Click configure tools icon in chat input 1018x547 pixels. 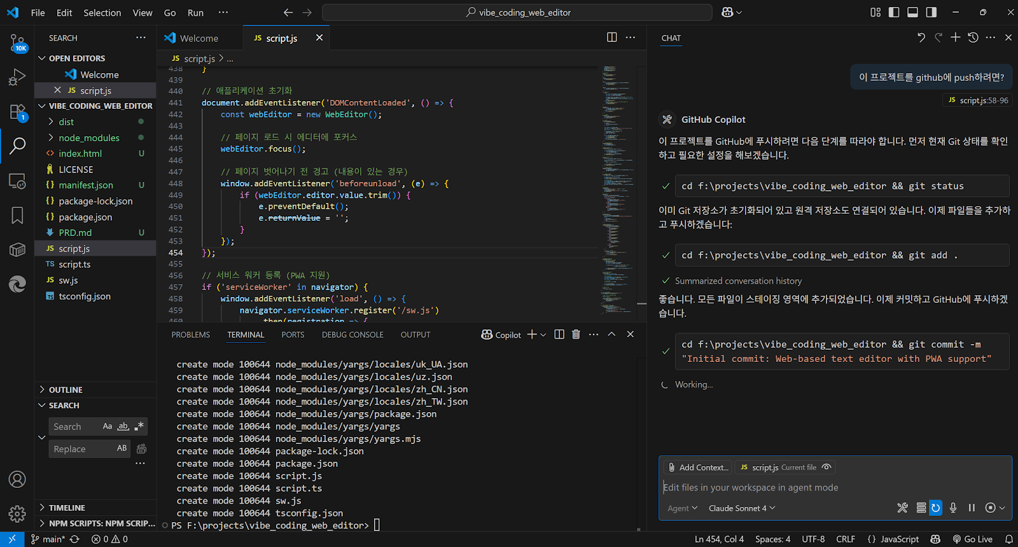click(902, 508)
